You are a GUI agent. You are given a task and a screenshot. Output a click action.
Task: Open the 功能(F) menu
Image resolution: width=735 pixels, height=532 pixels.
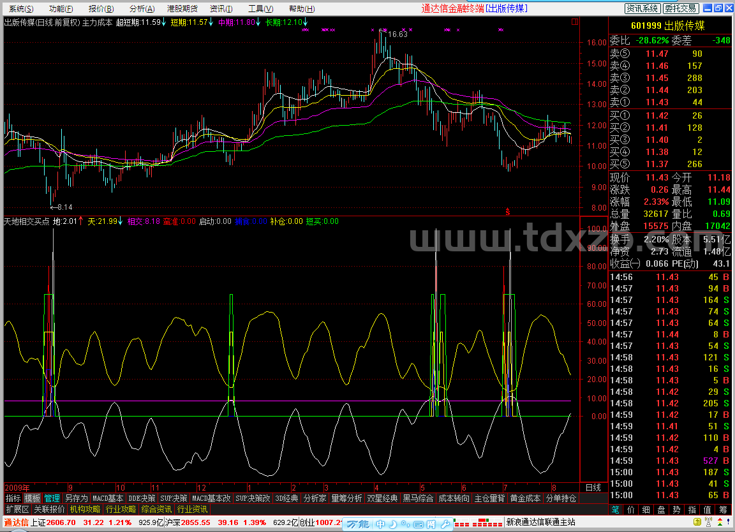pos(61,8)
